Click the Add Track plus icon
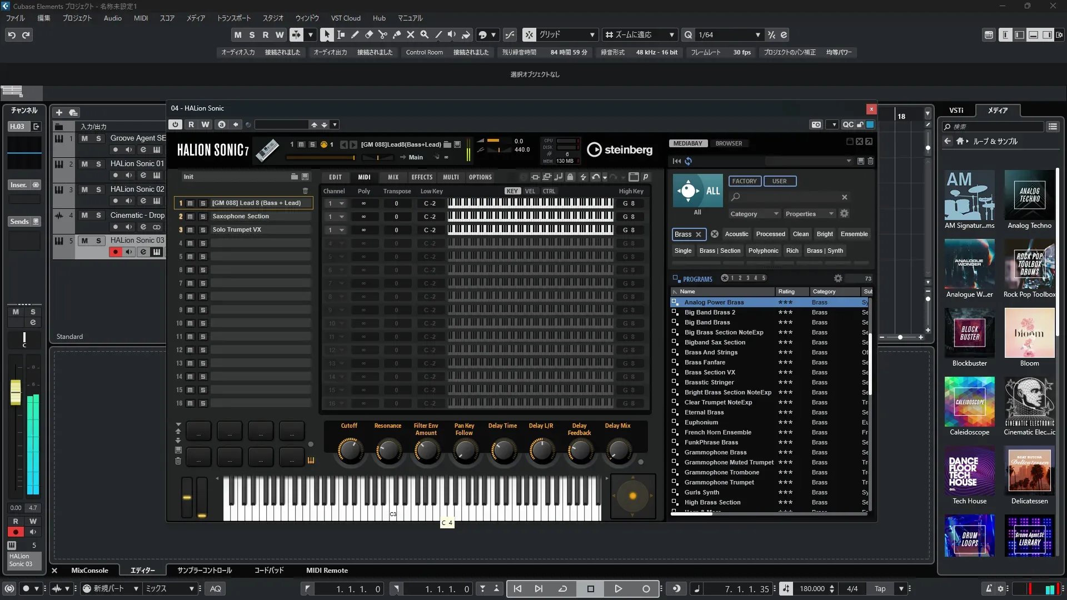Viewport: 1067px width, 600px height. click(59, 112)
